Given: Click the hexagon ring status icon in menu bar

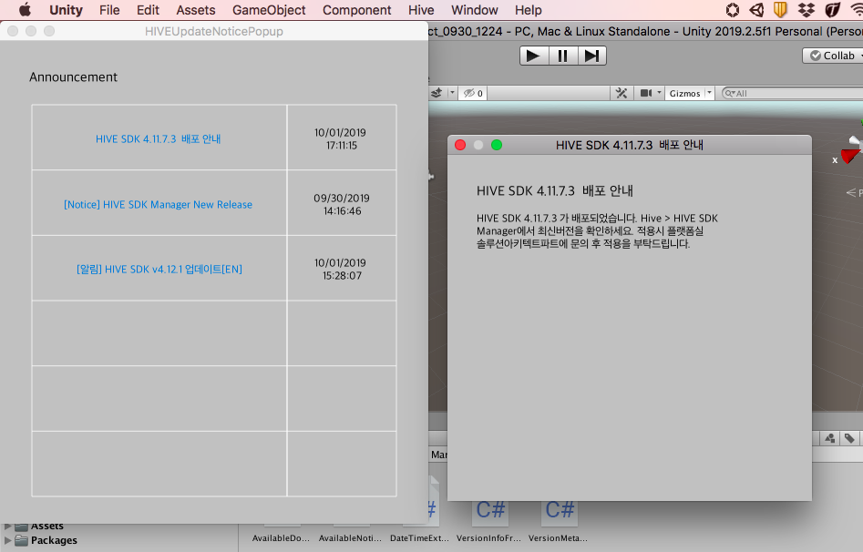Looking at the screenshot, I should click(x=733, y=10).
